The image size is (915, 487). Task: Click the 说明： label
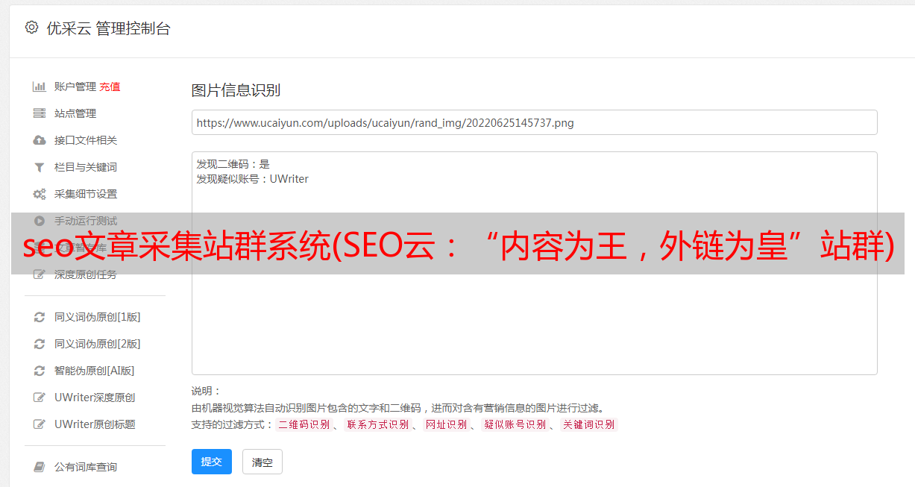[207, 391]
